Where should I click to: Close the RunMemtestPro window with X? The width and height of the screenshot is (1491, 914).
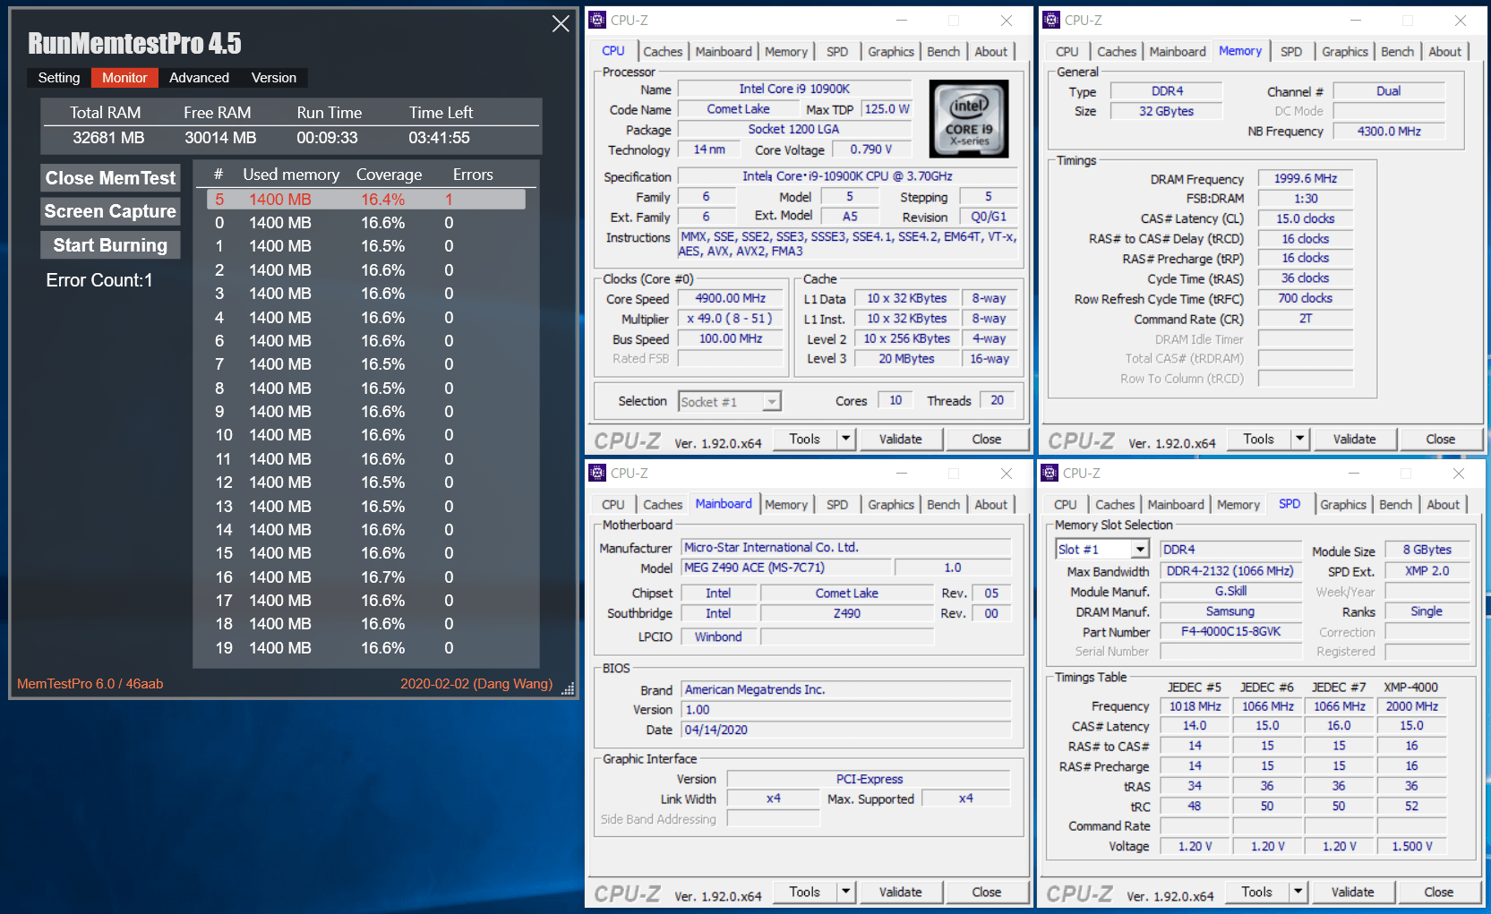(x=561, y=24)
